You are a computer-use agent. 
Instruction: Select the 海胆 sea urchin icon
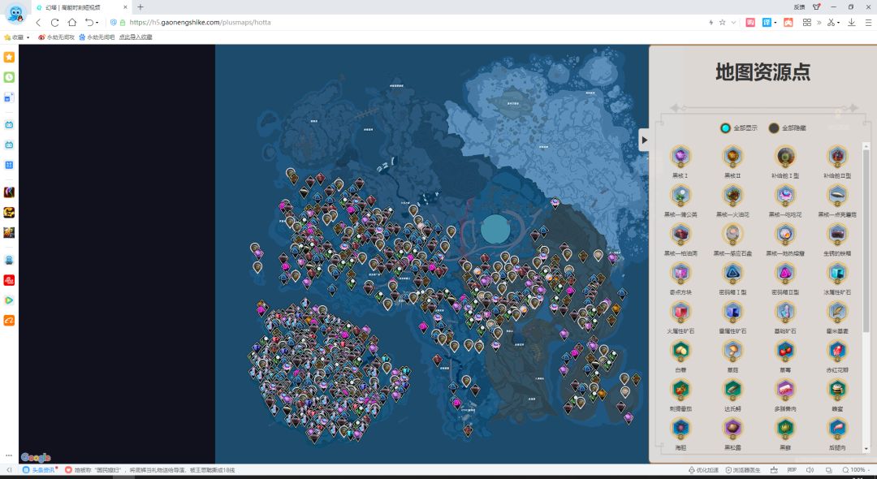pos(680,428)
